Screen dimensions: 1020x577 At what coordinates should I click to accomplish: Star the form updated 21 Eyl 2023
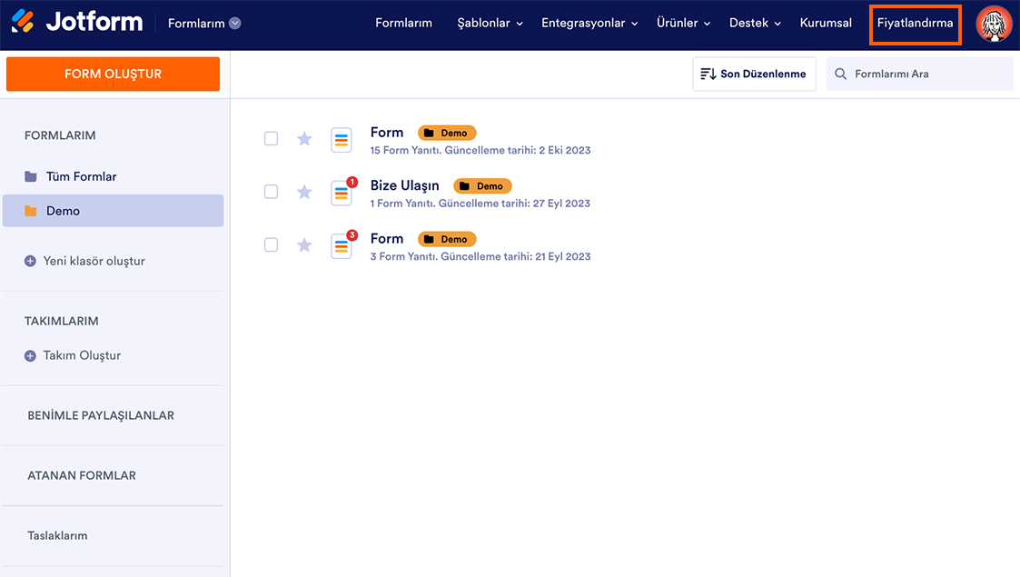(304, 245)
